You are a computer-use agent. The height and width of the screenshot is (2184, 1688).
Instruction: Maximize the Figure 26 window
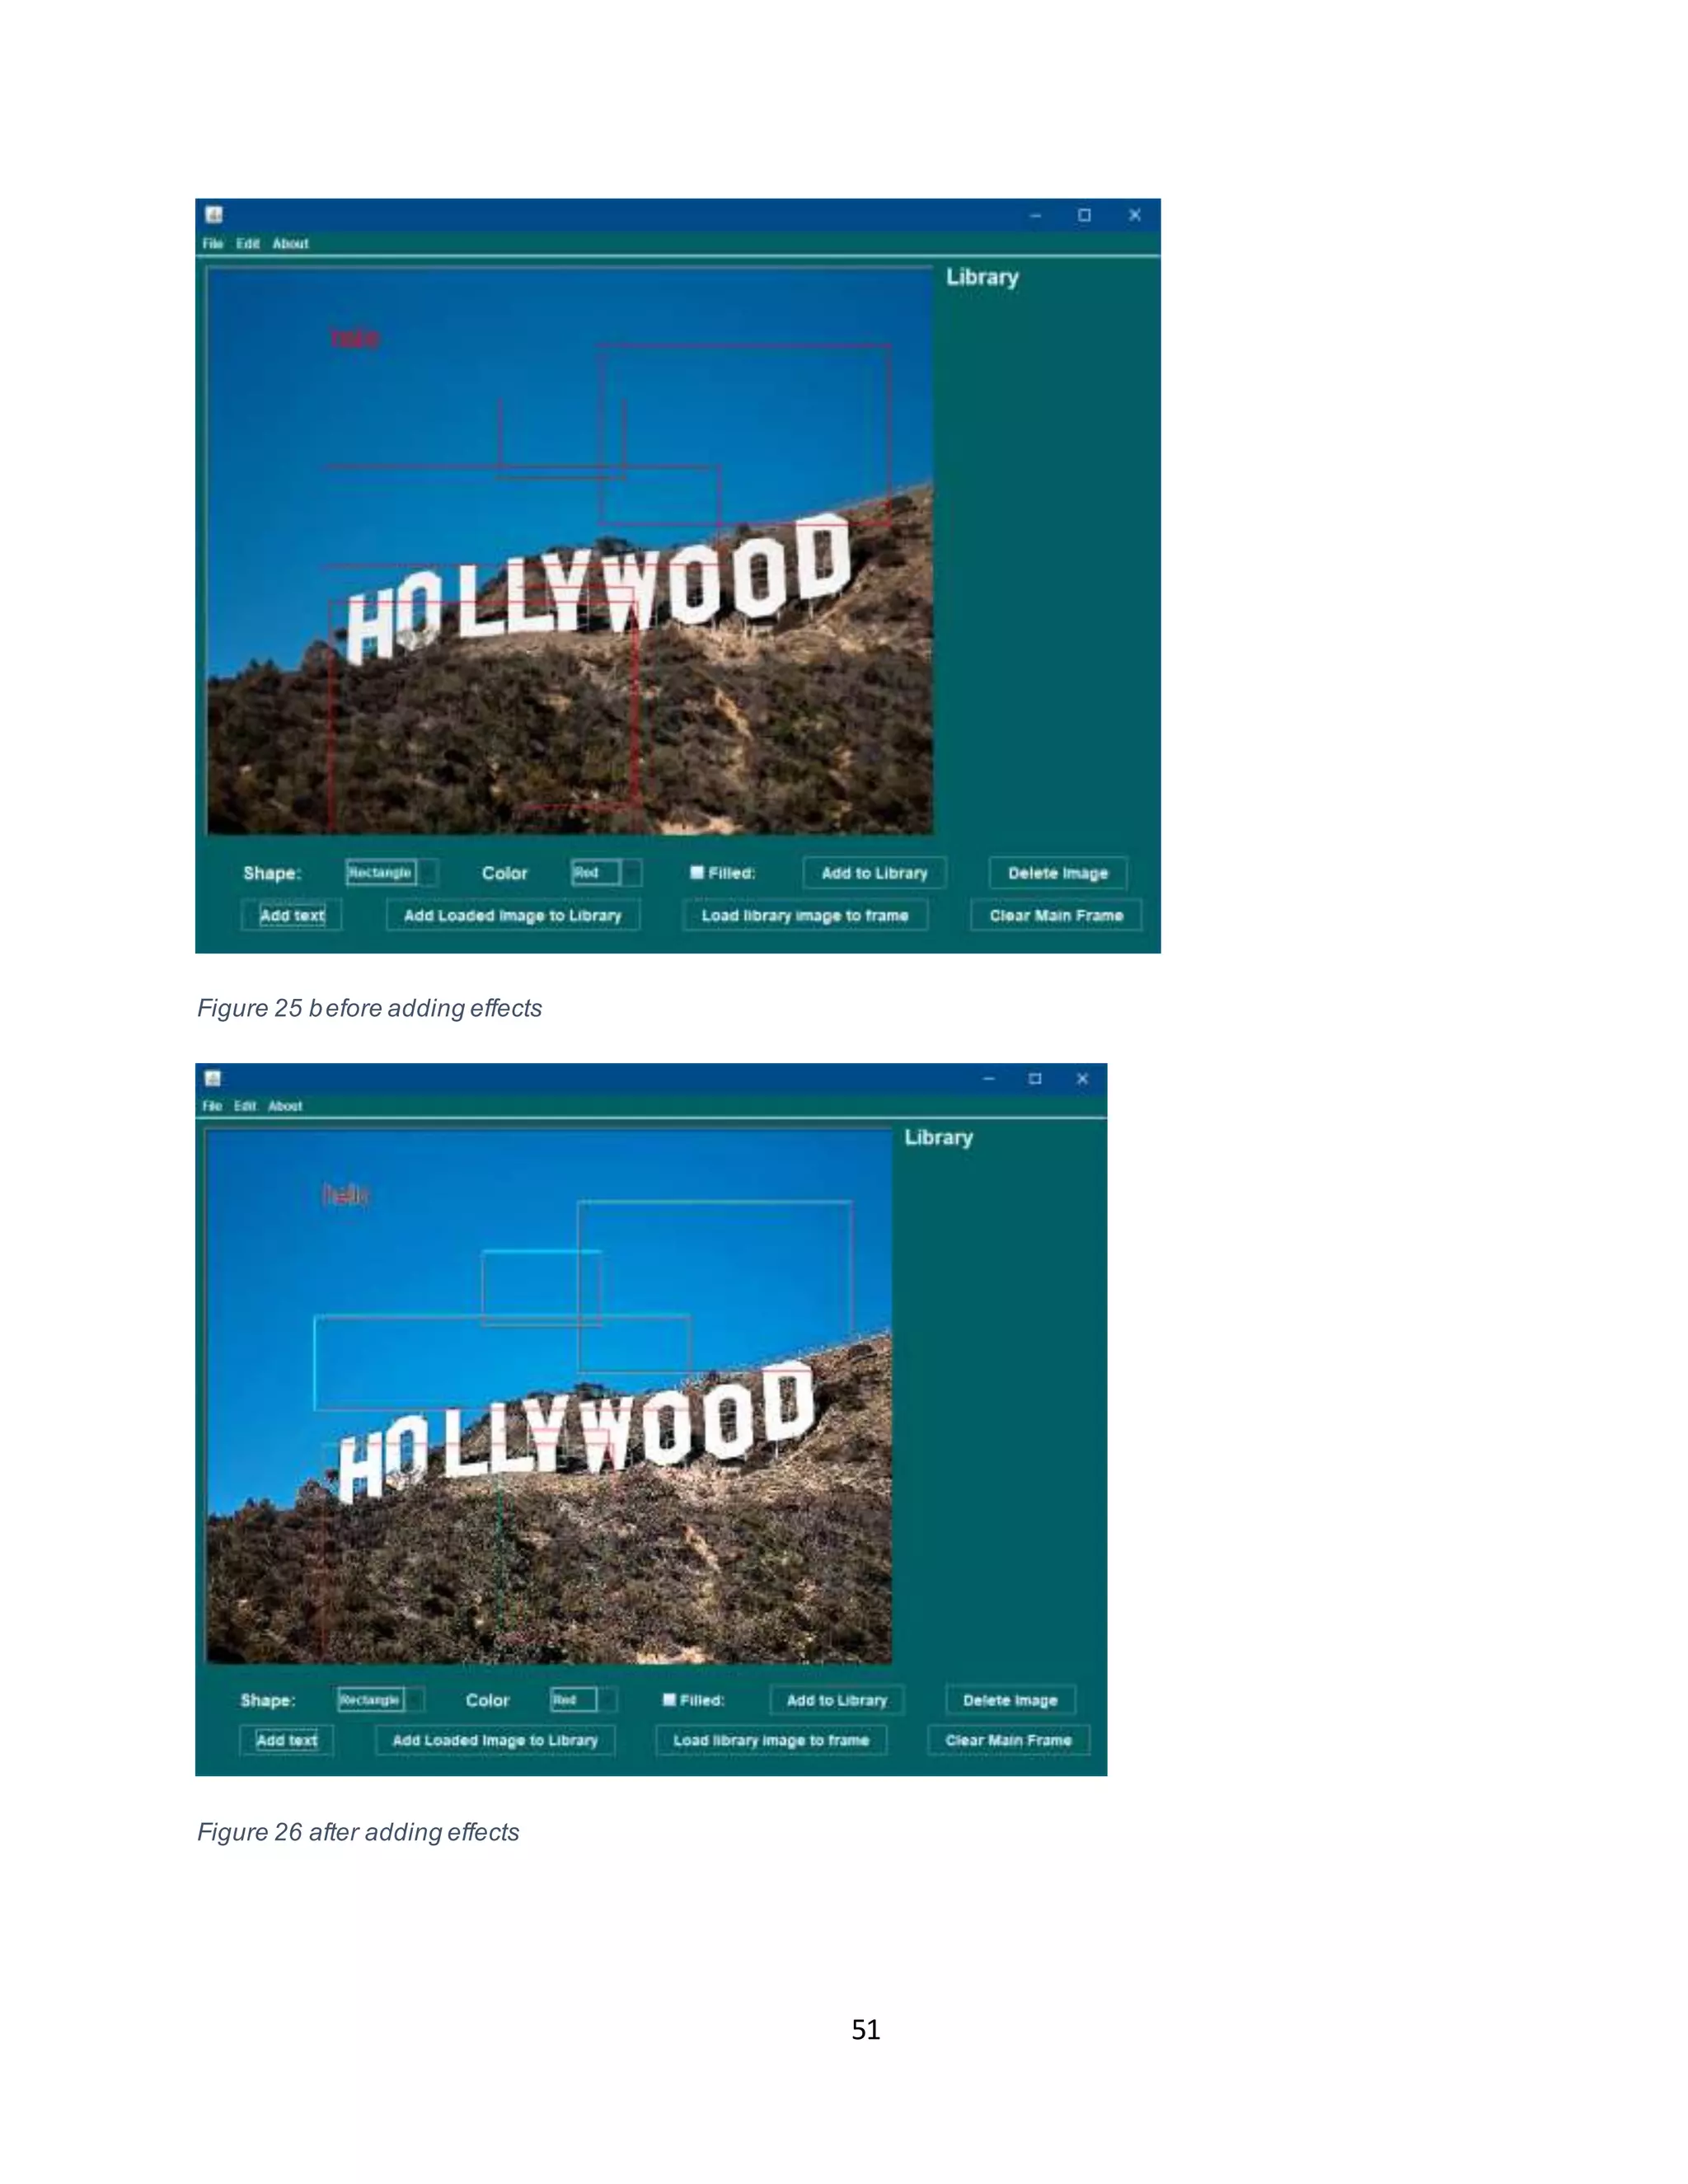(x=1035, y=1079)
